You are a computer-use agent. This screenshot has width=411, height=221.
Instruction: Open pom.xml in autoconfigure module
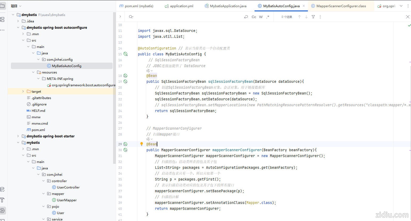coord(38,130)
